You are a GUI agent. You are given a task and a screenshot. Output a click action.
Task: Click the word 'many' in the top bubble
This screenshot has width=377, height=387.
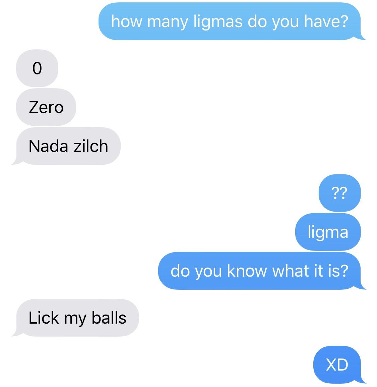(168, 22)
